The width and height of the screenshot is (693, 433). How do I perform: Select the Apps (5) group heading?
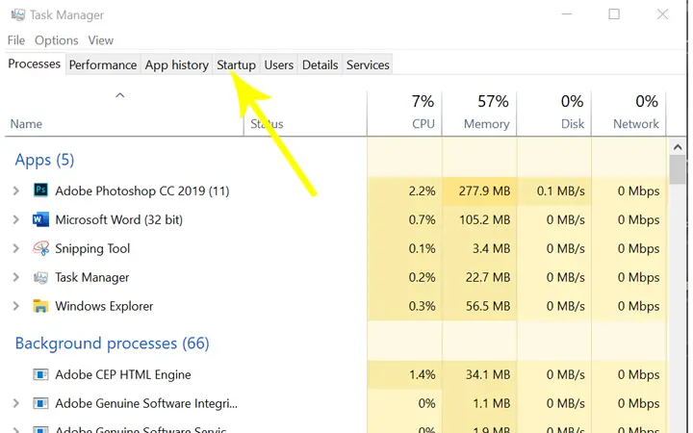click(44, 160)
